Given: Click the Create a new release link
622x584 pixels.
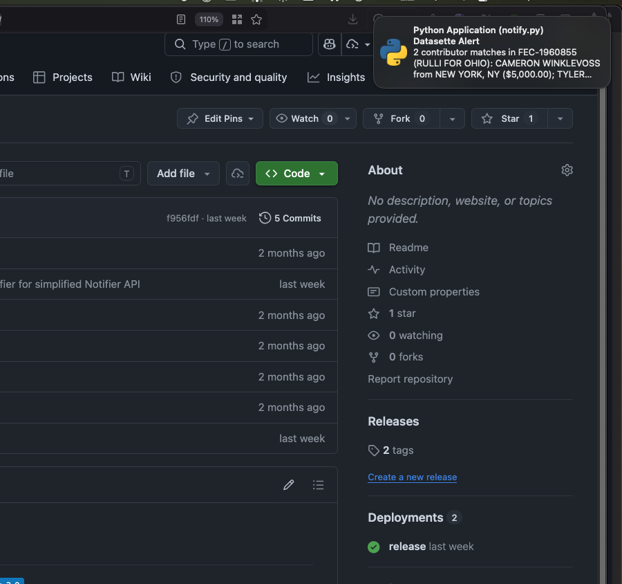Looking at the screenshot, I should (x=412, y=477).
